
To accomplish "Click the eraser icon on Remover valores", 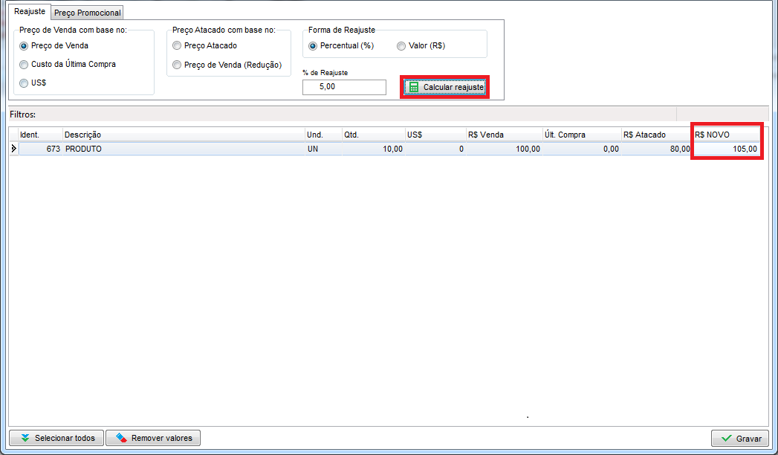I will [x=121, y=438].
